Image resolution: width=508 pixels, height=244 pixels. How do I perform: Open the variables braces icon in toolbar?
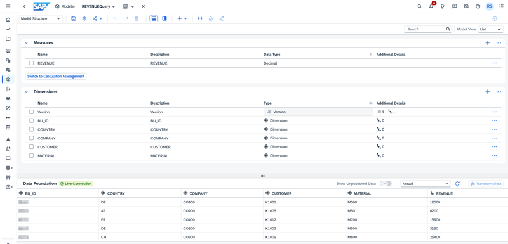point(200,19)
